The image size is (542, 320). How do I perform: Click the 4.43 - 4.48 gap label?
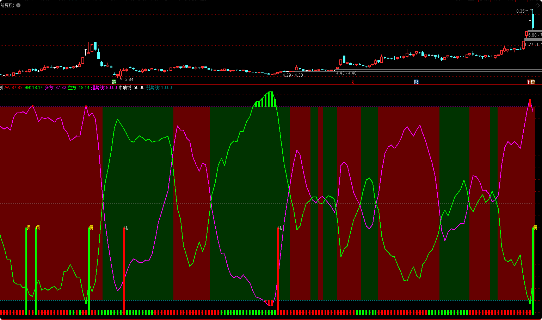tap(346, 73)
